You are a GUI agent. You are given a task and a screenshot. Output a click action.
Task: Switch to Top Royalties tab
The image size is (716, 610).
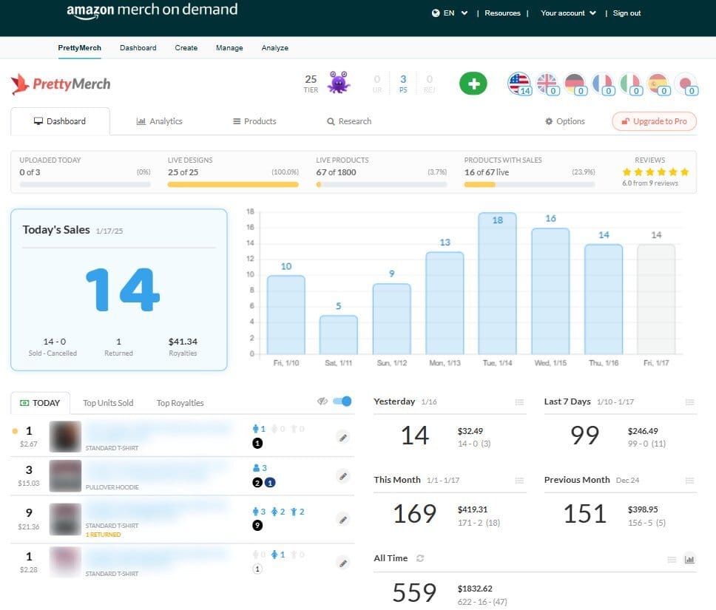point(180,403)
